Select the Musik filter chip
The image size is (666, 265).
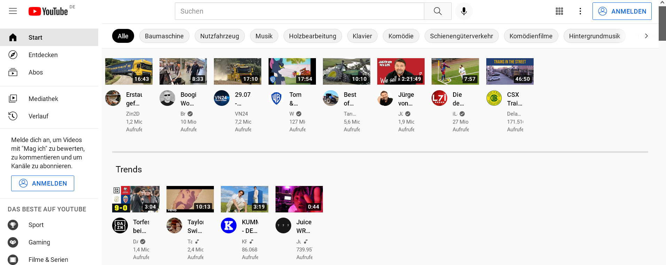264,36
